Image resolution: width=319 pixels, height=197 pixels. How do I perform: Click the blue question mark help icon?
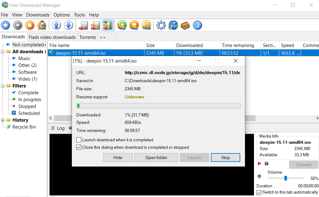(197, 25)
